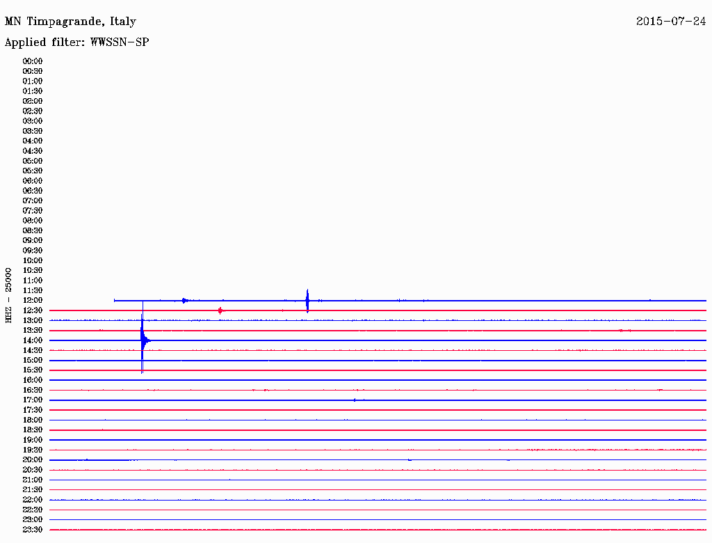This screenshot has width=712, height=543.
Task: Click the 00:00 time label
Action: point(32,61)
